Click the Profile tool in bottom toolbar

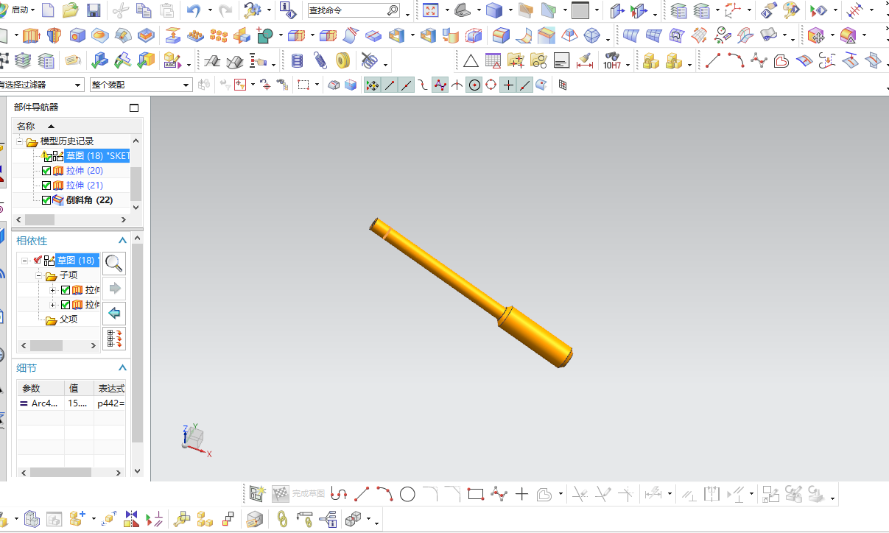[339, 494]
